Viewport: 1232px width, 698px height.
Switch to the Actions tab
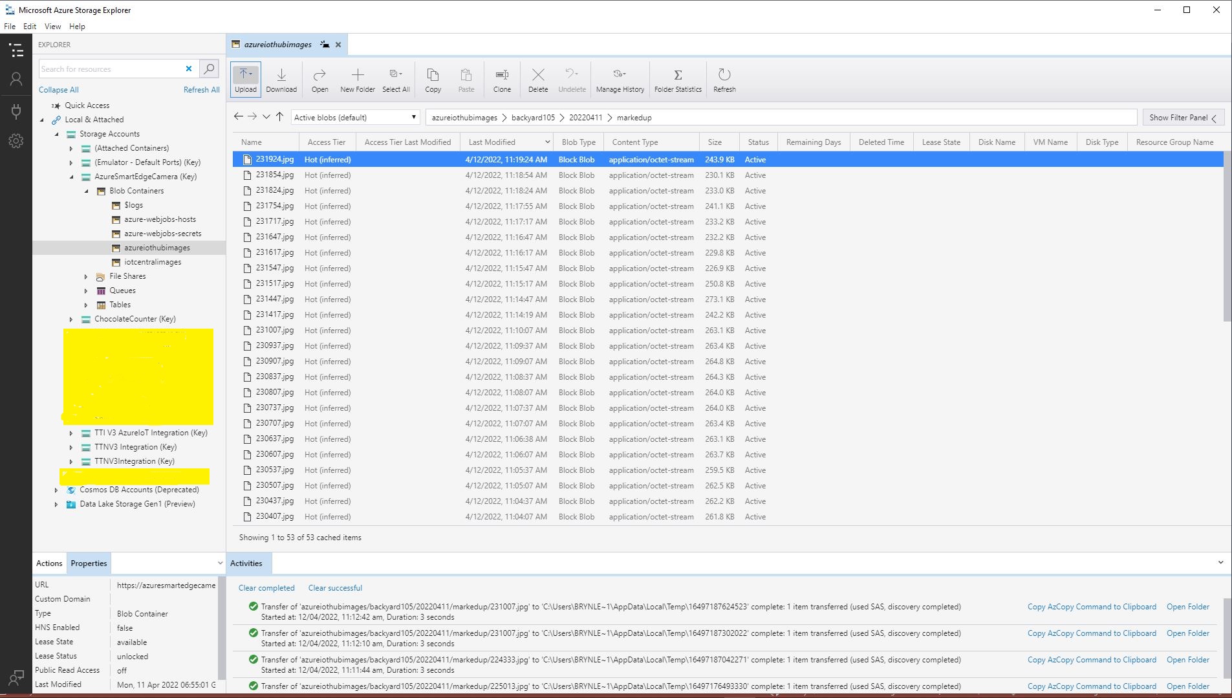(49, 563)
